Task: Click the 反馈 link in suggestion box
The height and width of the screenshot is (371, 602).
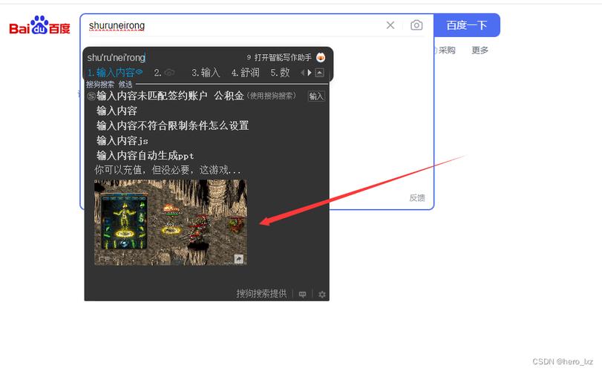Action: [417, 198]
